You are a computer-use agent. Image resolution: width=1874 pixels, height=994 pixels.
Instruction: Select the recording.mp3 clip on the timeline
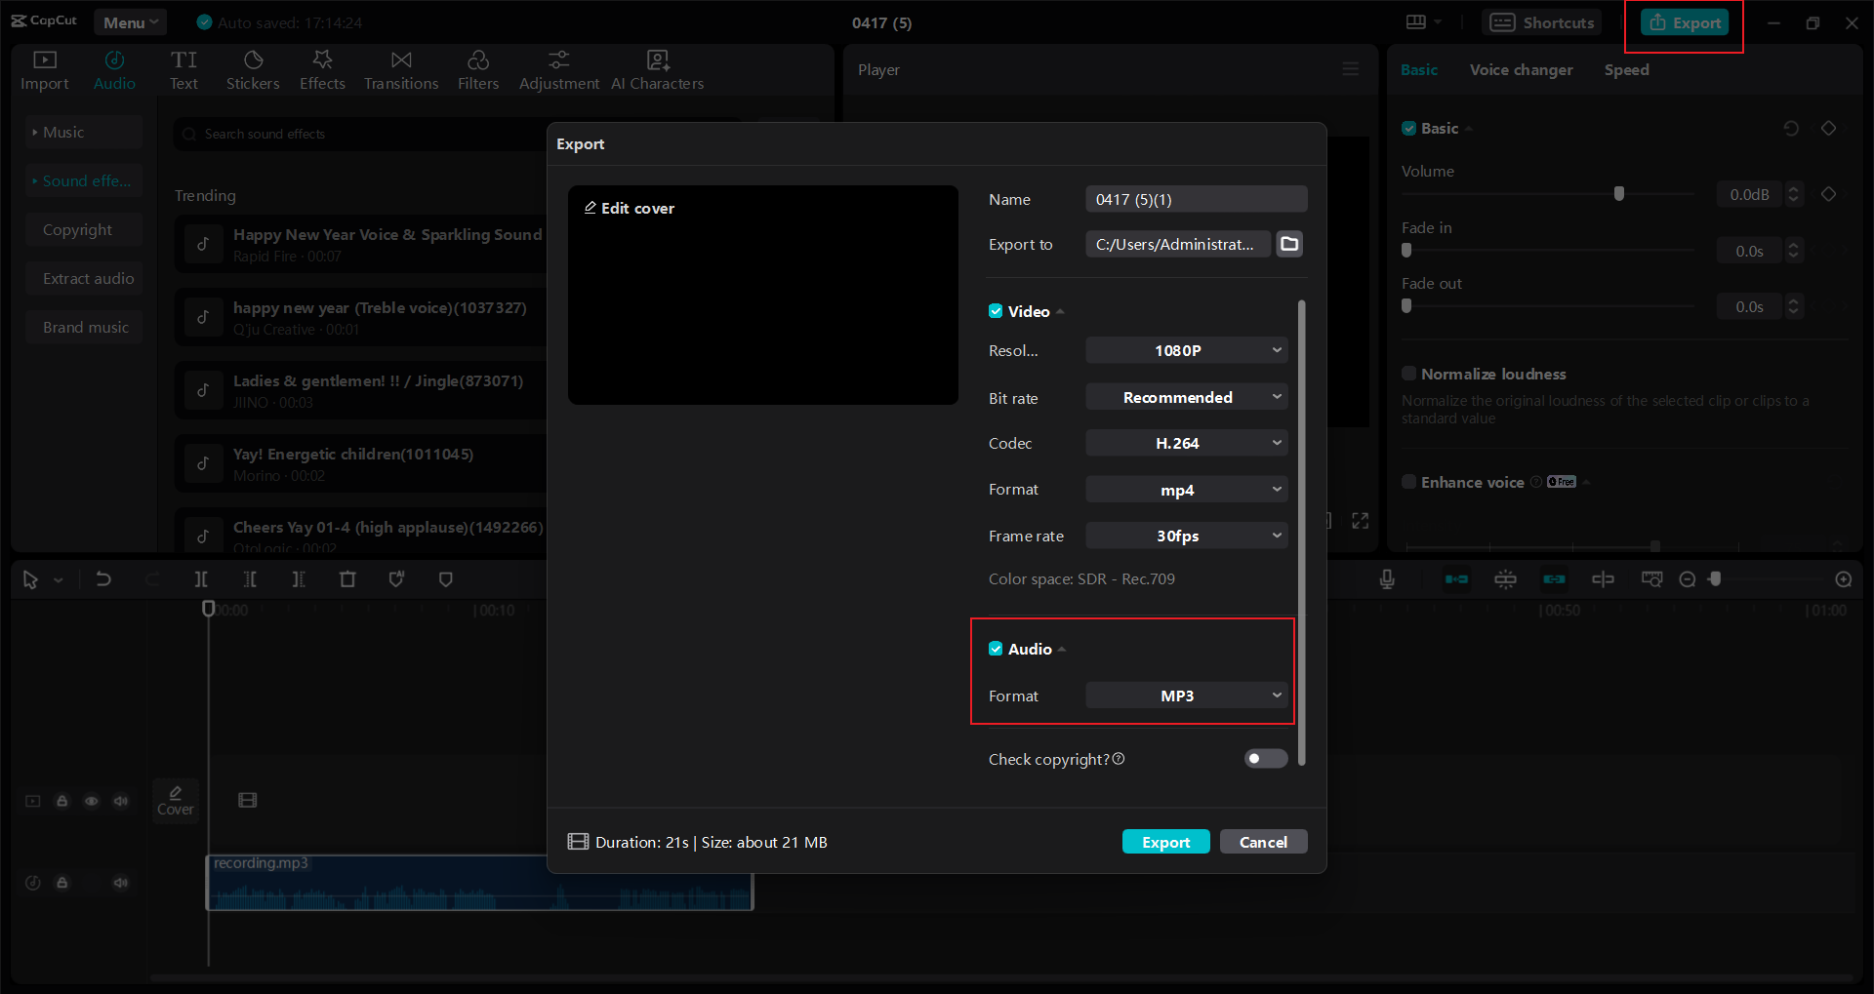(479, 883)
